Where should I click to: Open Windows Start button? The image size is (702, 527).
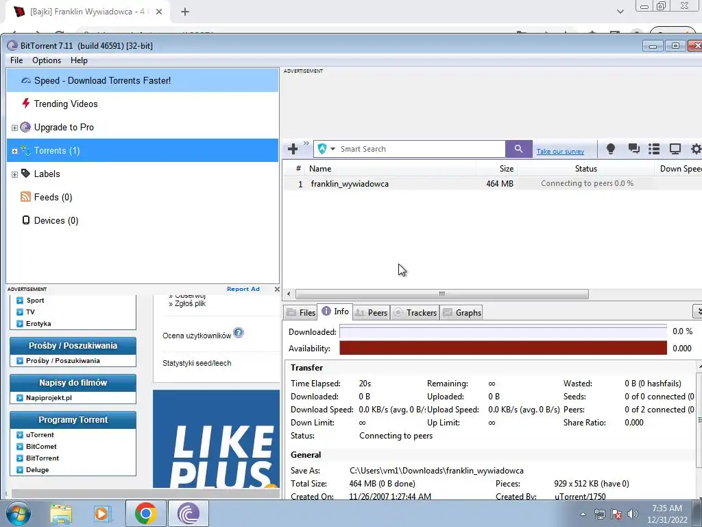point(19,513)
